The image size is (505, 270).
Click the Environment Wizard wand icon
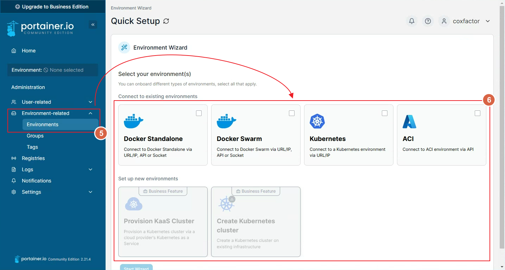[x=124, y=47]
